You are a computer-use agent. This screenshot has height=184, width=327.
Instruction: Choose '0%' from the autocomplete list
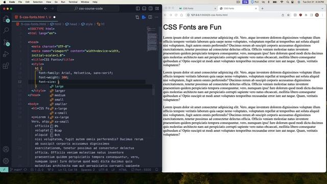(101, 126)
